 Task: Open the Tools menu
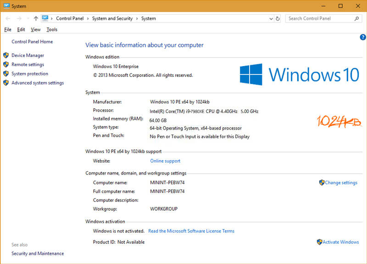pos(52,29)
